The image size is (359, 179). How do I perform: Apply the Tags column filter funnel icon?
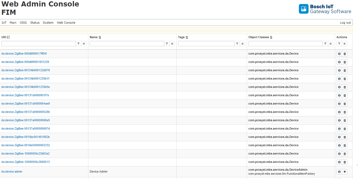(237, 44)
